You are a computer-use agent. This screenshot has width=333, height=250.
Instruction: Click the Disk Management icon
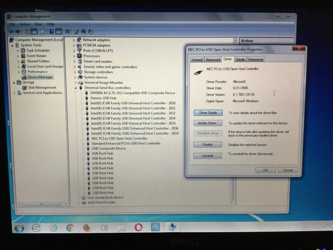(25, 88)
